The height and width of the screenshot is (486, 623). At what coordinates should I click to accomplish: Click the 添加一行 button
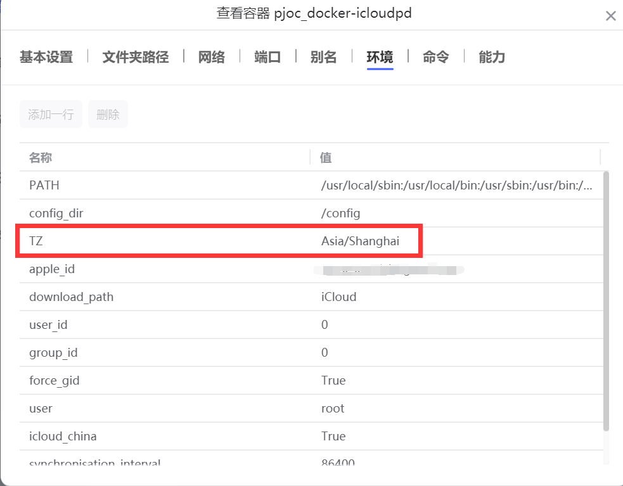click(51, 115)
